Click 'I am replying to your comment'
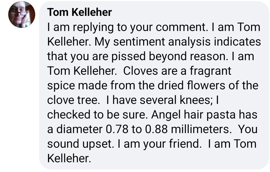 (x=127, y=28)
